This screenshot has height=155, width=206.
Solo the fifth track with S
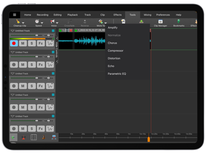[32, 129]
